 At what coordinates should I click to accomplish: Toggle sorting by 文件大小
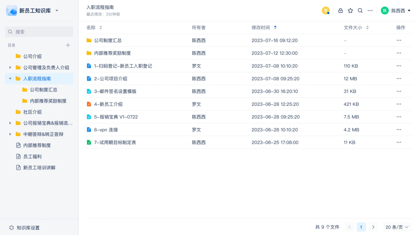pos(367,27)
